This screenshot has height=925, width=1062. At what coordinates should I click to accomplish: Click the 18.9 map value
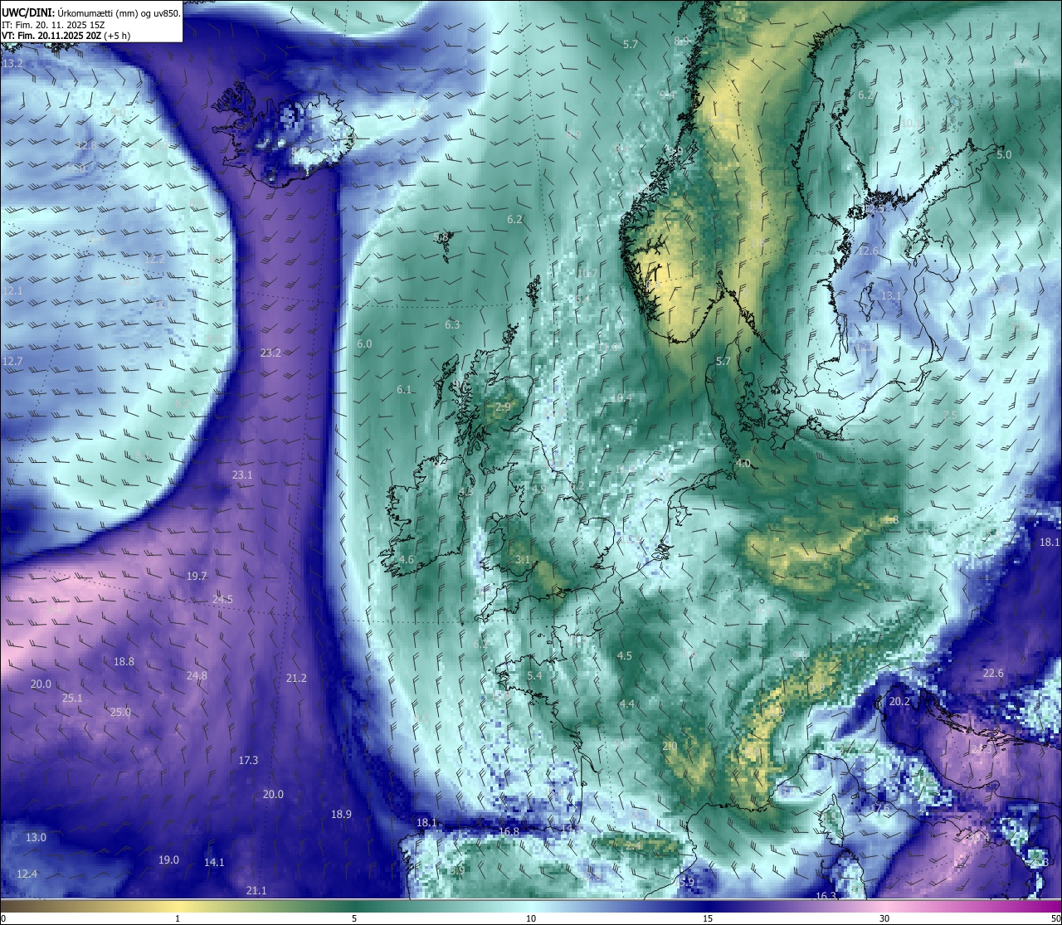341,814
